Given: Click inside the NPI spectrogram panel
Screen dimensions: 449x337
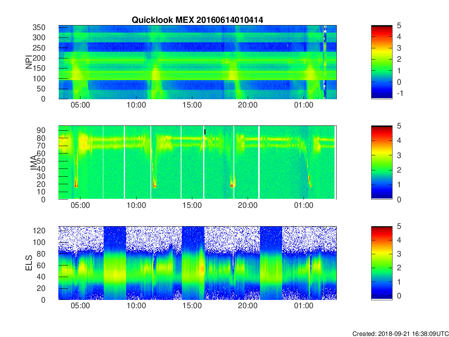Looking at the screenshot, I should point(198,62).
